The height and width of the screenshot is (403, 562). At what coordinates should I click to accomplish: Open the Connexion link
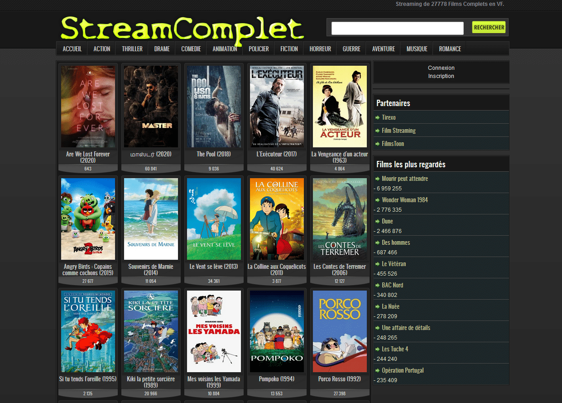tap(441, 68)
